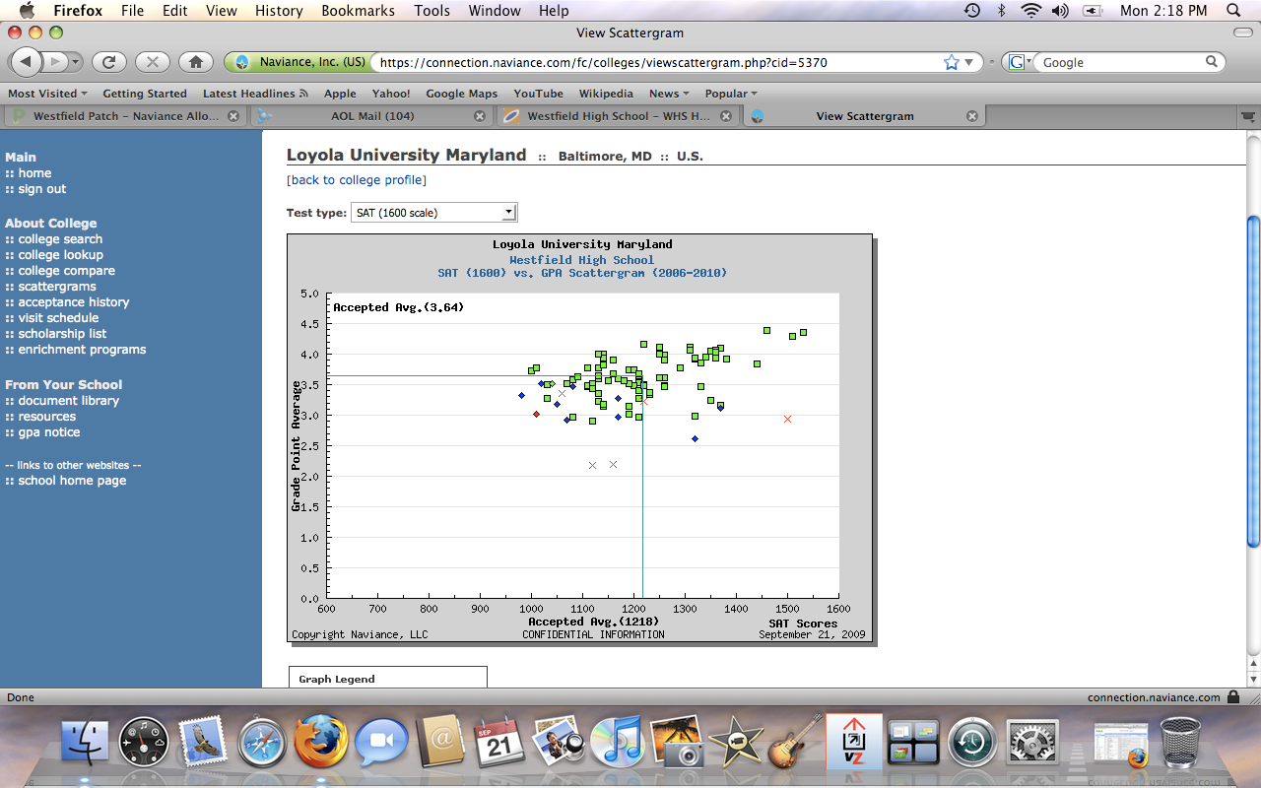Open the search engine chooser dropdown

1018,62
